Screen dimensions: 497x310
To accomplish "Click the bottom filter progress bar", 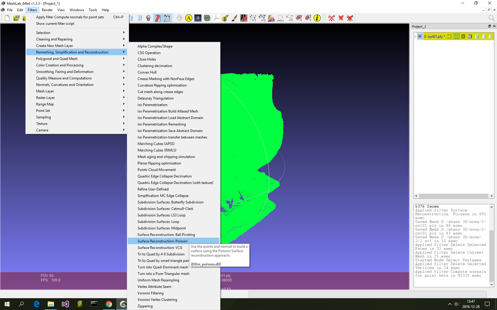I will click(368, 294).
